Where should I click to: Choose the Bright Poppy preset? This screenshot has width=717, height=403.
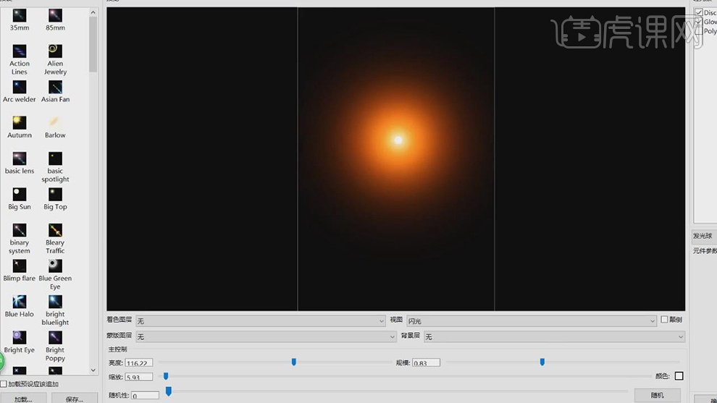(x=55, y=347)
